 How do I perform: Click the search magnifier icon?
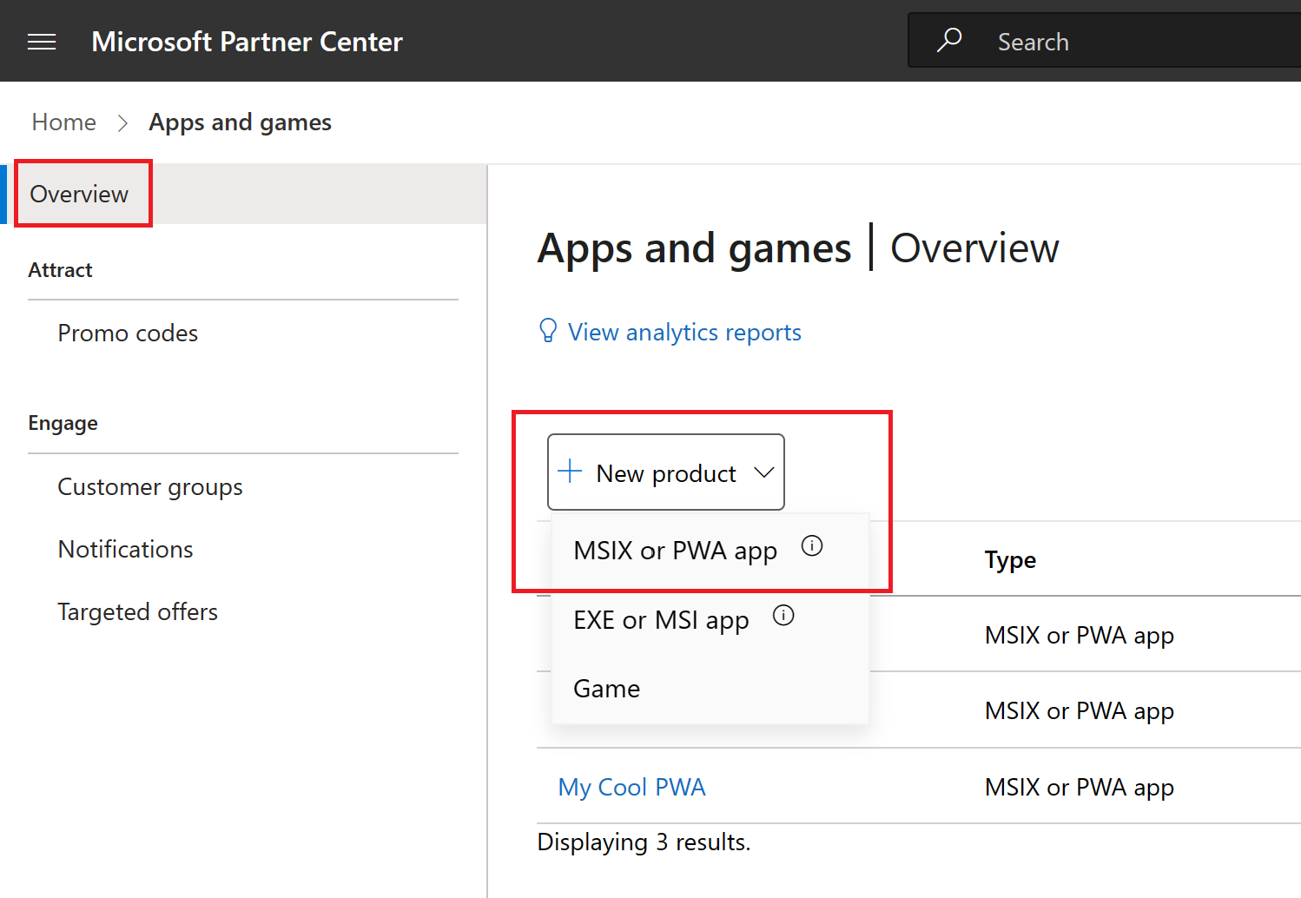pos(948,40)
